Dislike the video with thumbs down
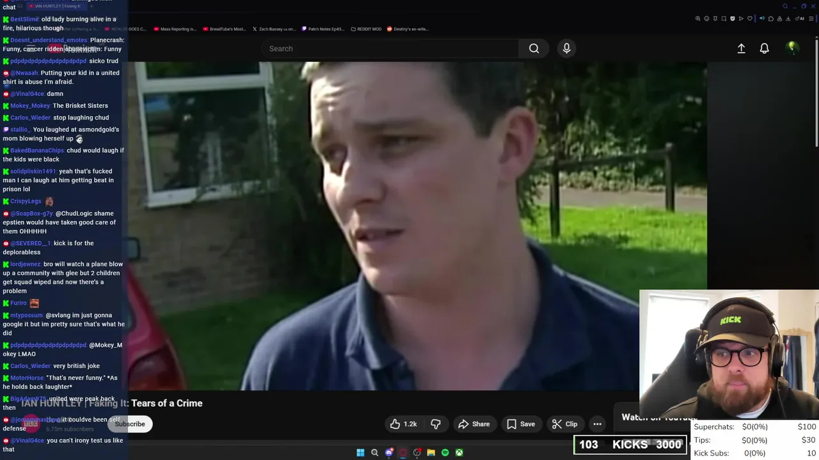Viewport: 819px width, 460px height. pos(436,424)
